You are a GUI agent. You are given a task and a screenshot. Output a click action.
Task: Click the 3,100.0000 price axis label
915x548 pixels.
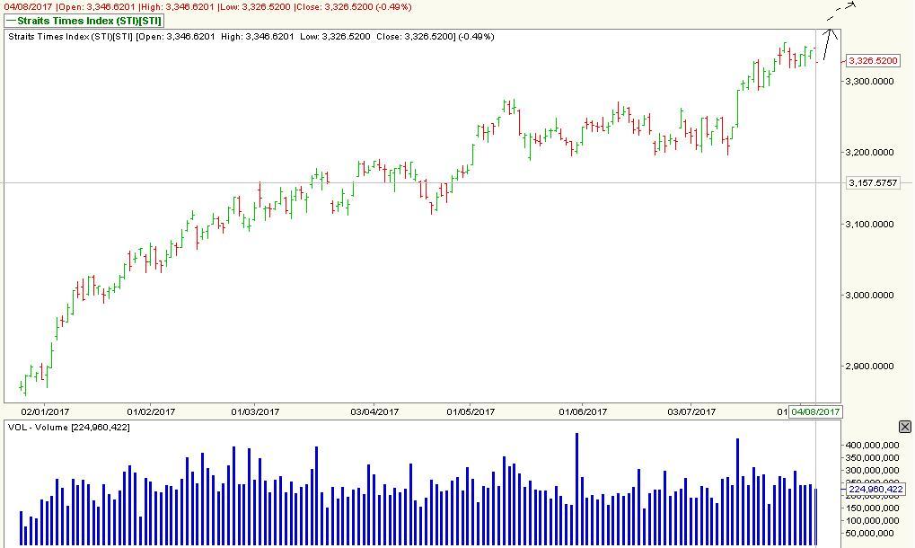[x=869, y=224]
